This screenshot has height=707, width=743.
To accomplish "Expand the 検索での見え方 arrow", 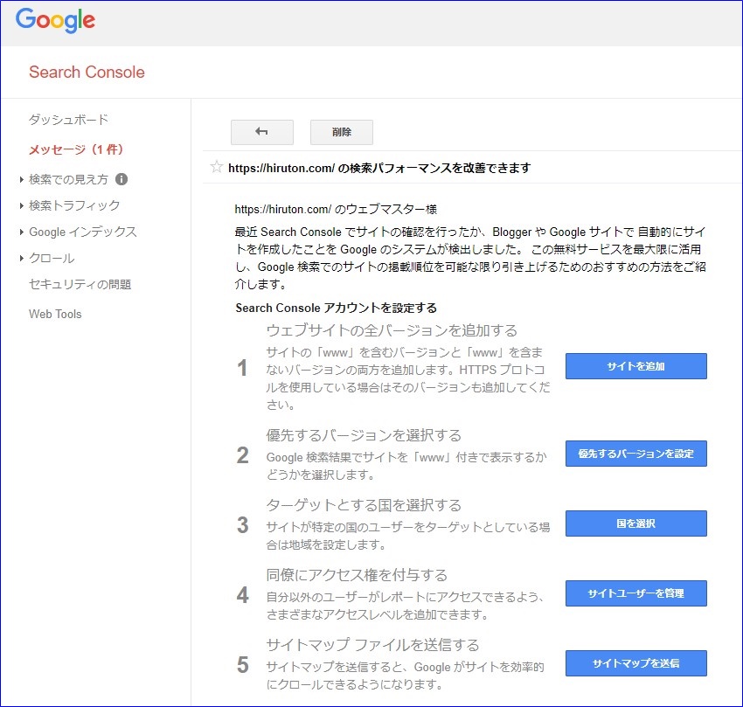I will (x=22, y=180).
